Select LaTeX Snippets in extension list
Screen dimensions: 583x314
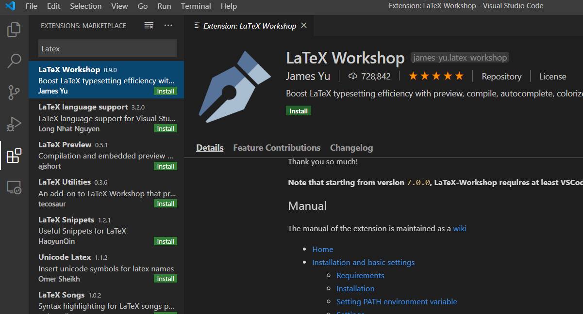(106, 230)
